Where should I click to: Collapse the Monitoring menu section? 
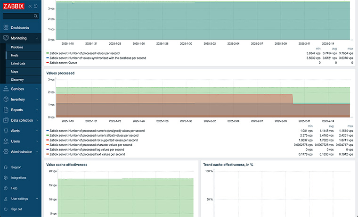(20, 38)
